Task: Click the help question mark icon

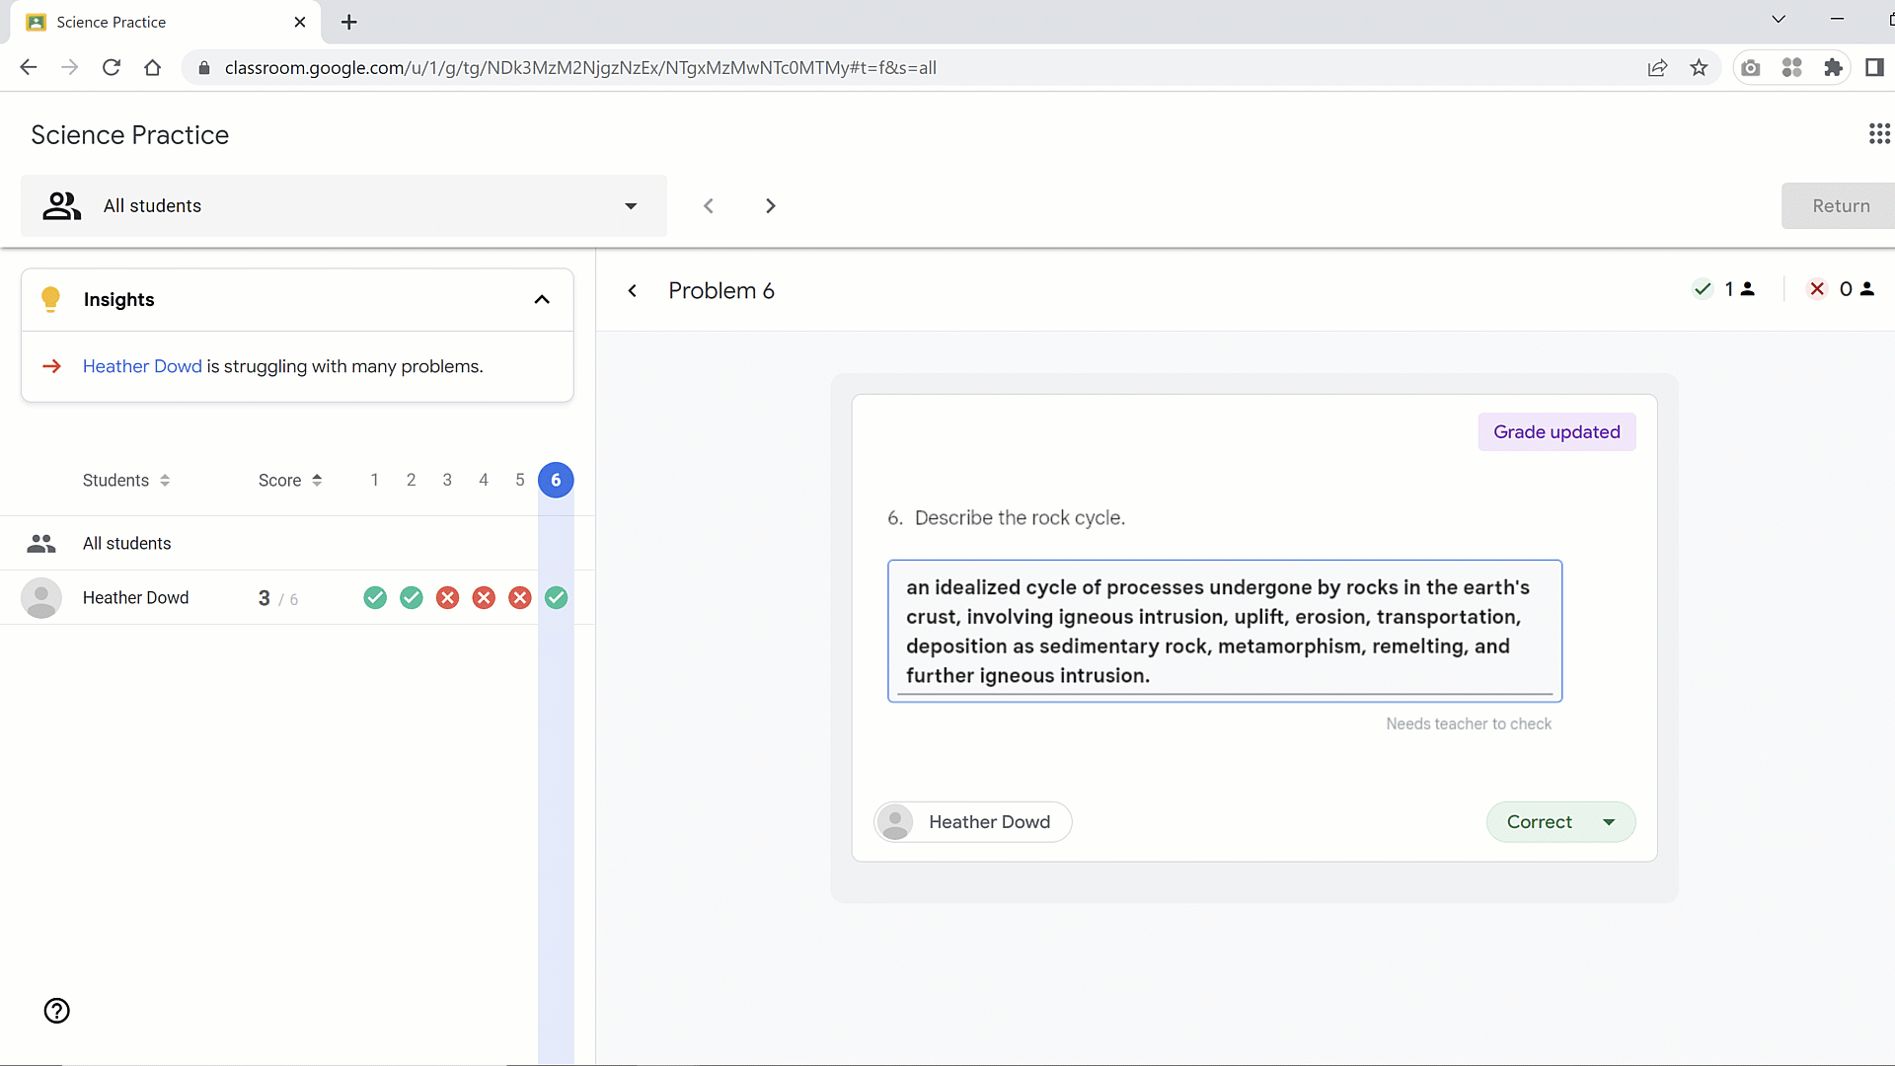Action: coord(57,1011)
